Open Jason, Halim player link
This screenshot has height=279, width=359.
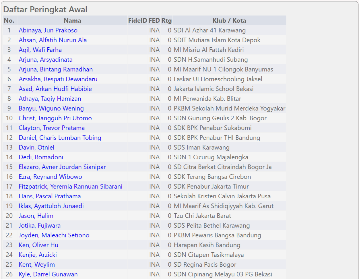36,216
